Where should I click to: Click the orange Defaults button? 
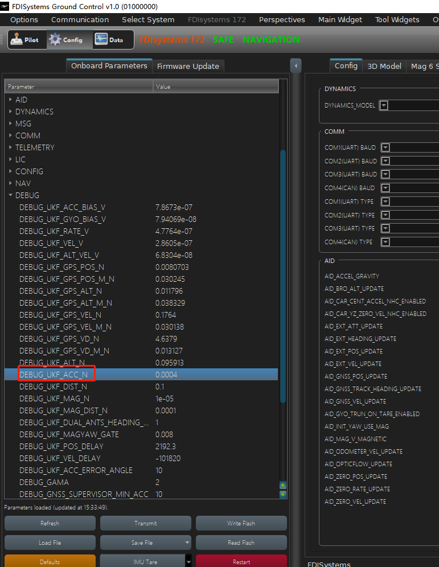coord(50,561)
